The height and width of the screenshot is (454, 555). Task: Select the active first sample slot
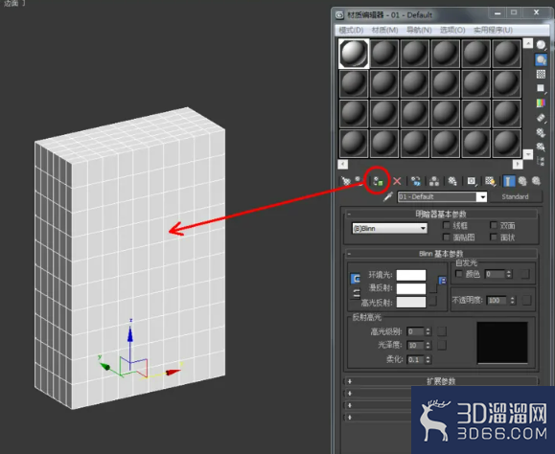pyautogui.click(x=354, y=54)
